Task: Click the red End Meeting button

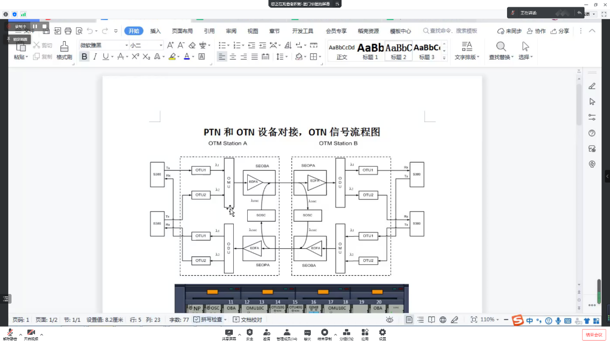Action: [x=594, y=335]
